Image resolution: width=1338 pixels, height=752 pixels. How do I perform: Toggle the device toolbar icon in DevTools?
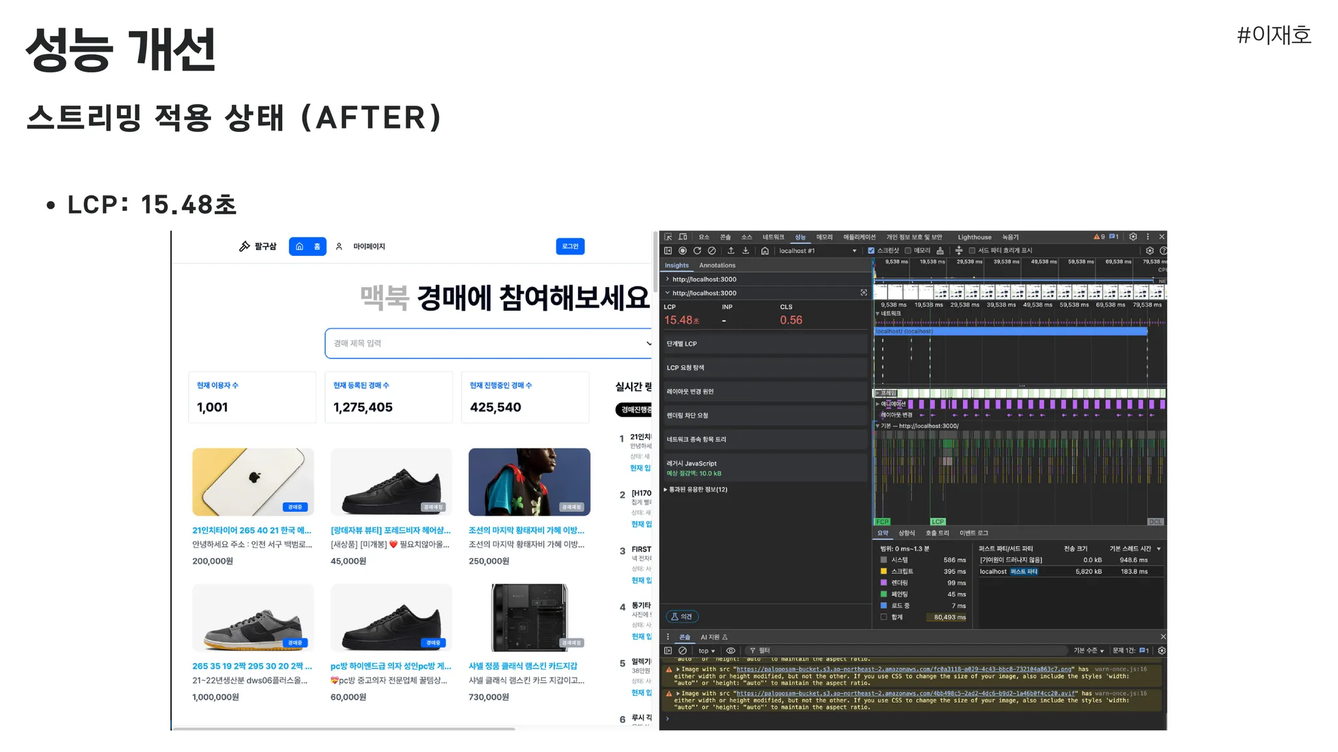(683, 237)
